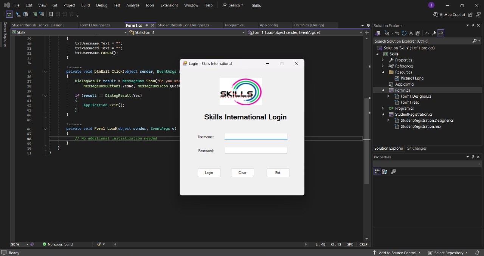This screenshot has width=484, height=256.
Task: Collapse all items in Solution Explorer
Action: (411, 33)
